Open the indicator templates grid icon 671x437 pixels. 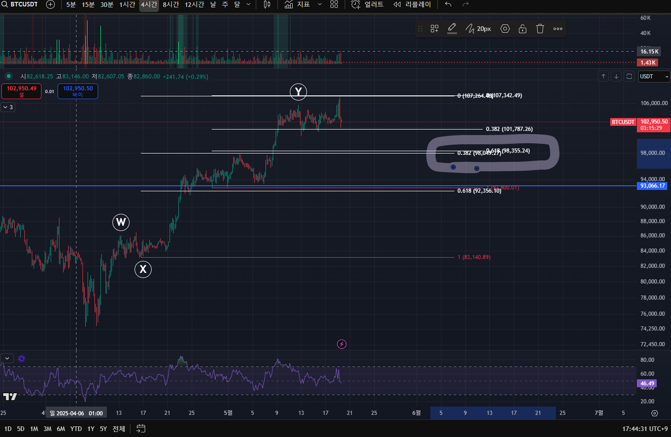[334, 4]
